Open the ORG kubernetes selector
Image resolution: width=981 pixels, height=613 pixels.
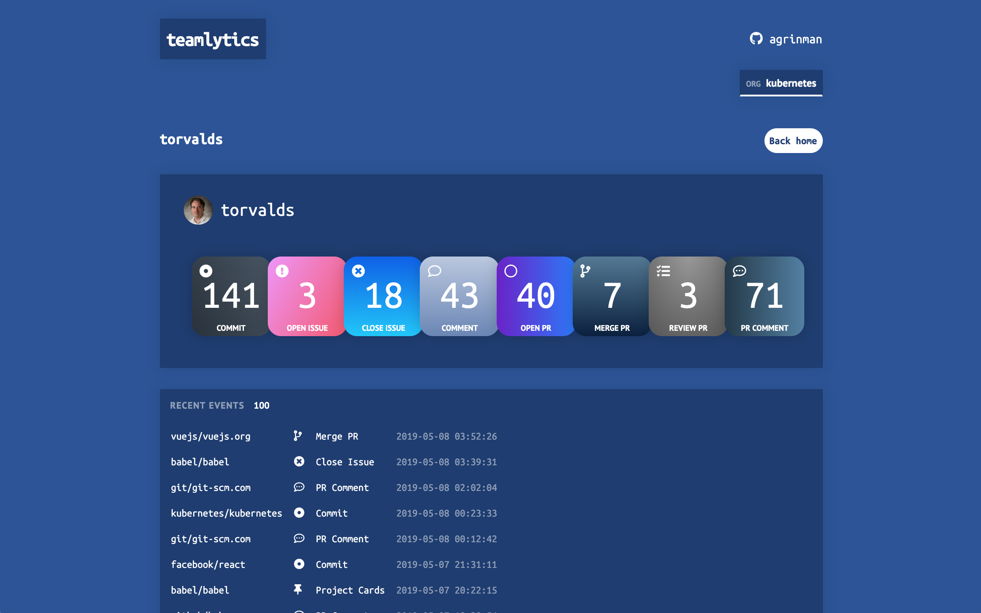tap(780, 83)
